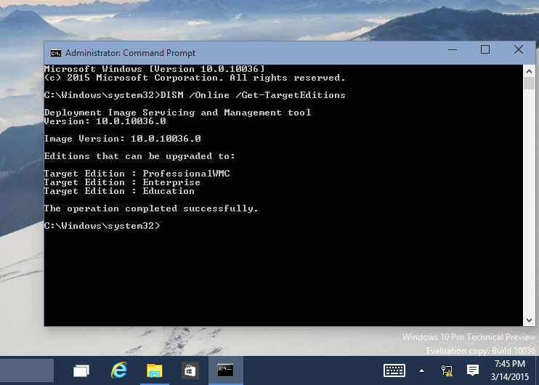Launch Internet Explorer from the taskbar

118,370
